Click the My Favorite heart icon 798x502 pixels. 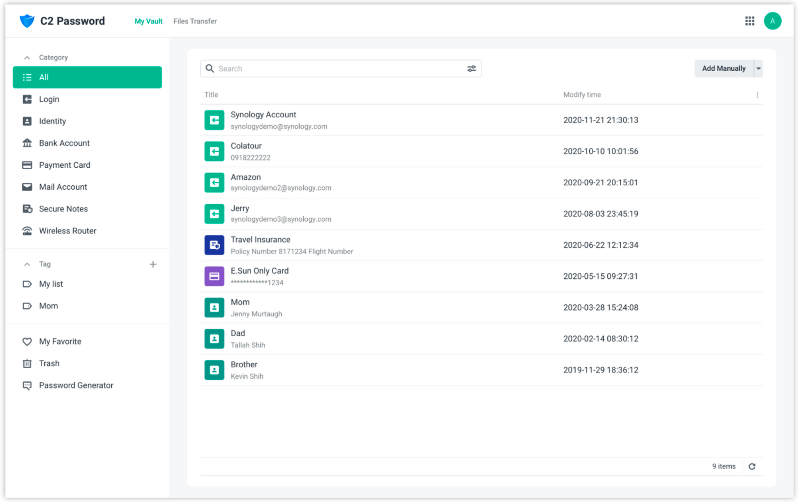27,341
